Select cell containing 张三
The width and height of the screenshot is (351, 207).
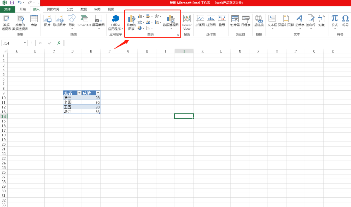pos(72,98)
